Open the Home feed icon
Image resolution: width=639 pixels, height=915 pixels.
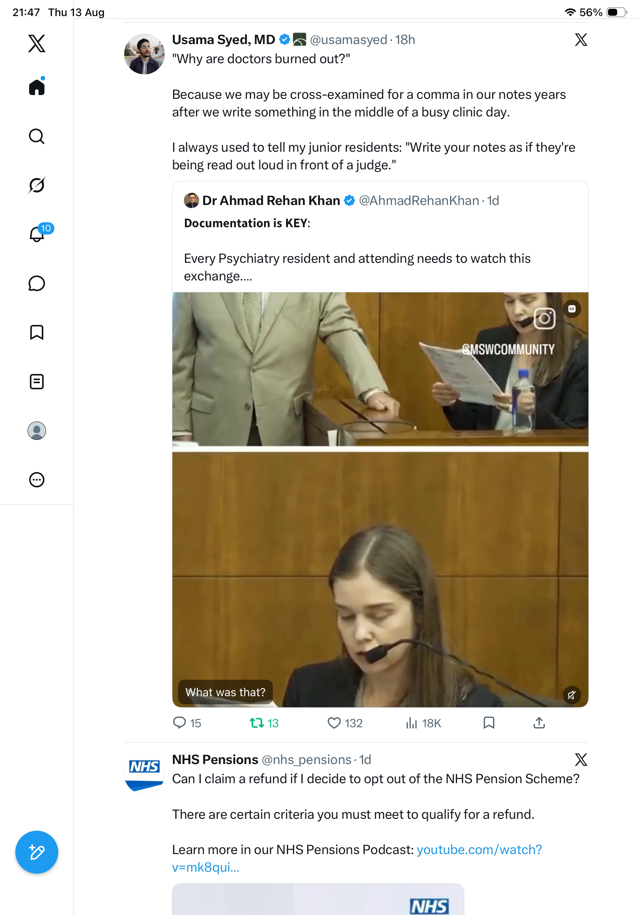37,87
